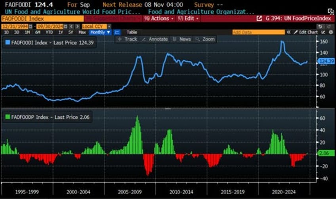Screen dimensions: 336x199
Task: Open the Monthly periodicity dropdown
Action: pos(100,33)
